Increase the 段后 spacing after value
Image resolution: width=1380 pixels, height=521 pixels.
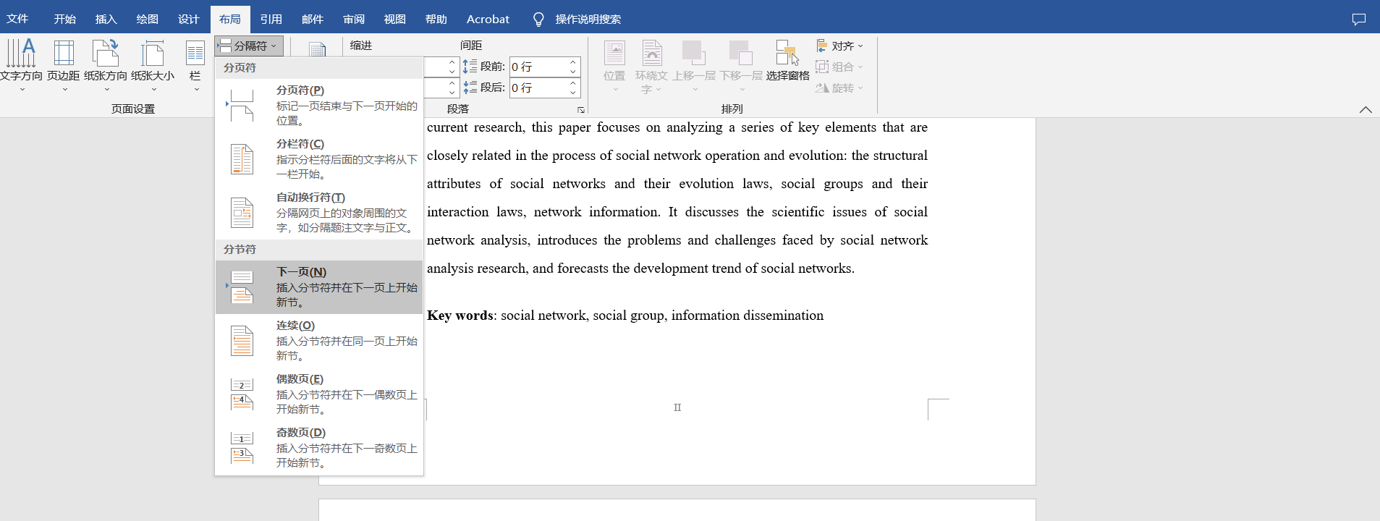(x=573, y=83)
